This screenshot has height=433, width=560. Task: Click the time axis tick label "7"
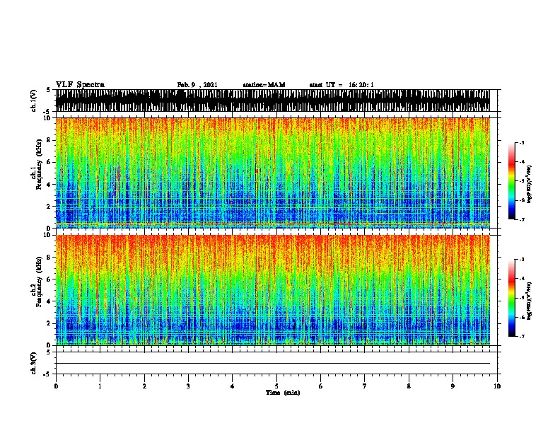click(x=365, y=386)
